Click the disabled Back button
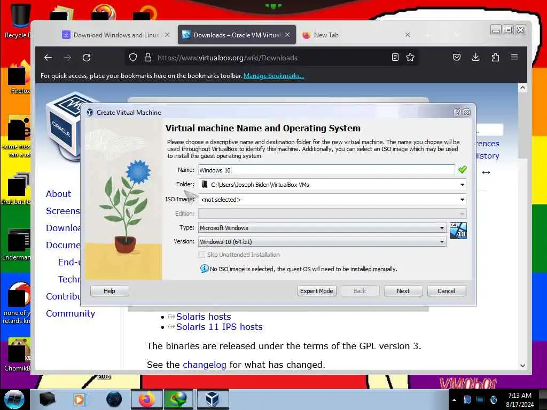The height and width of the screenshot is (410, 547). tap(360, 291)
